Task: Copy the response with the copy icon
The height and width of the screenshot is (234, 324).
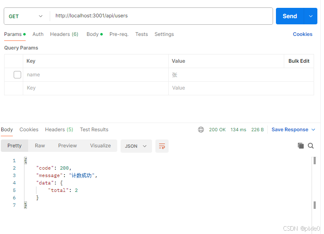Action: point(301,146)
